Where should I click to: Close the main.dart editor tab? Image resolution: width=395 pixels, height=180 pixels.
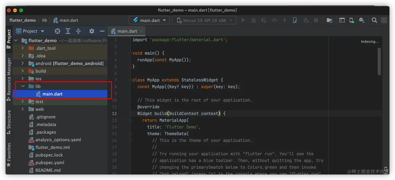click(141, 31)
